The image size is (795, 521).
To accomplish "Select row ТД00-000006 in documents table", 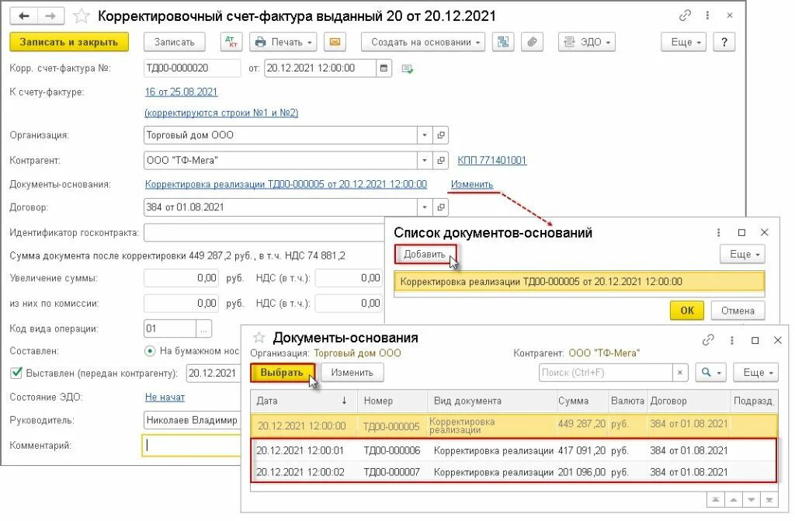I will (x=514, y=450).
